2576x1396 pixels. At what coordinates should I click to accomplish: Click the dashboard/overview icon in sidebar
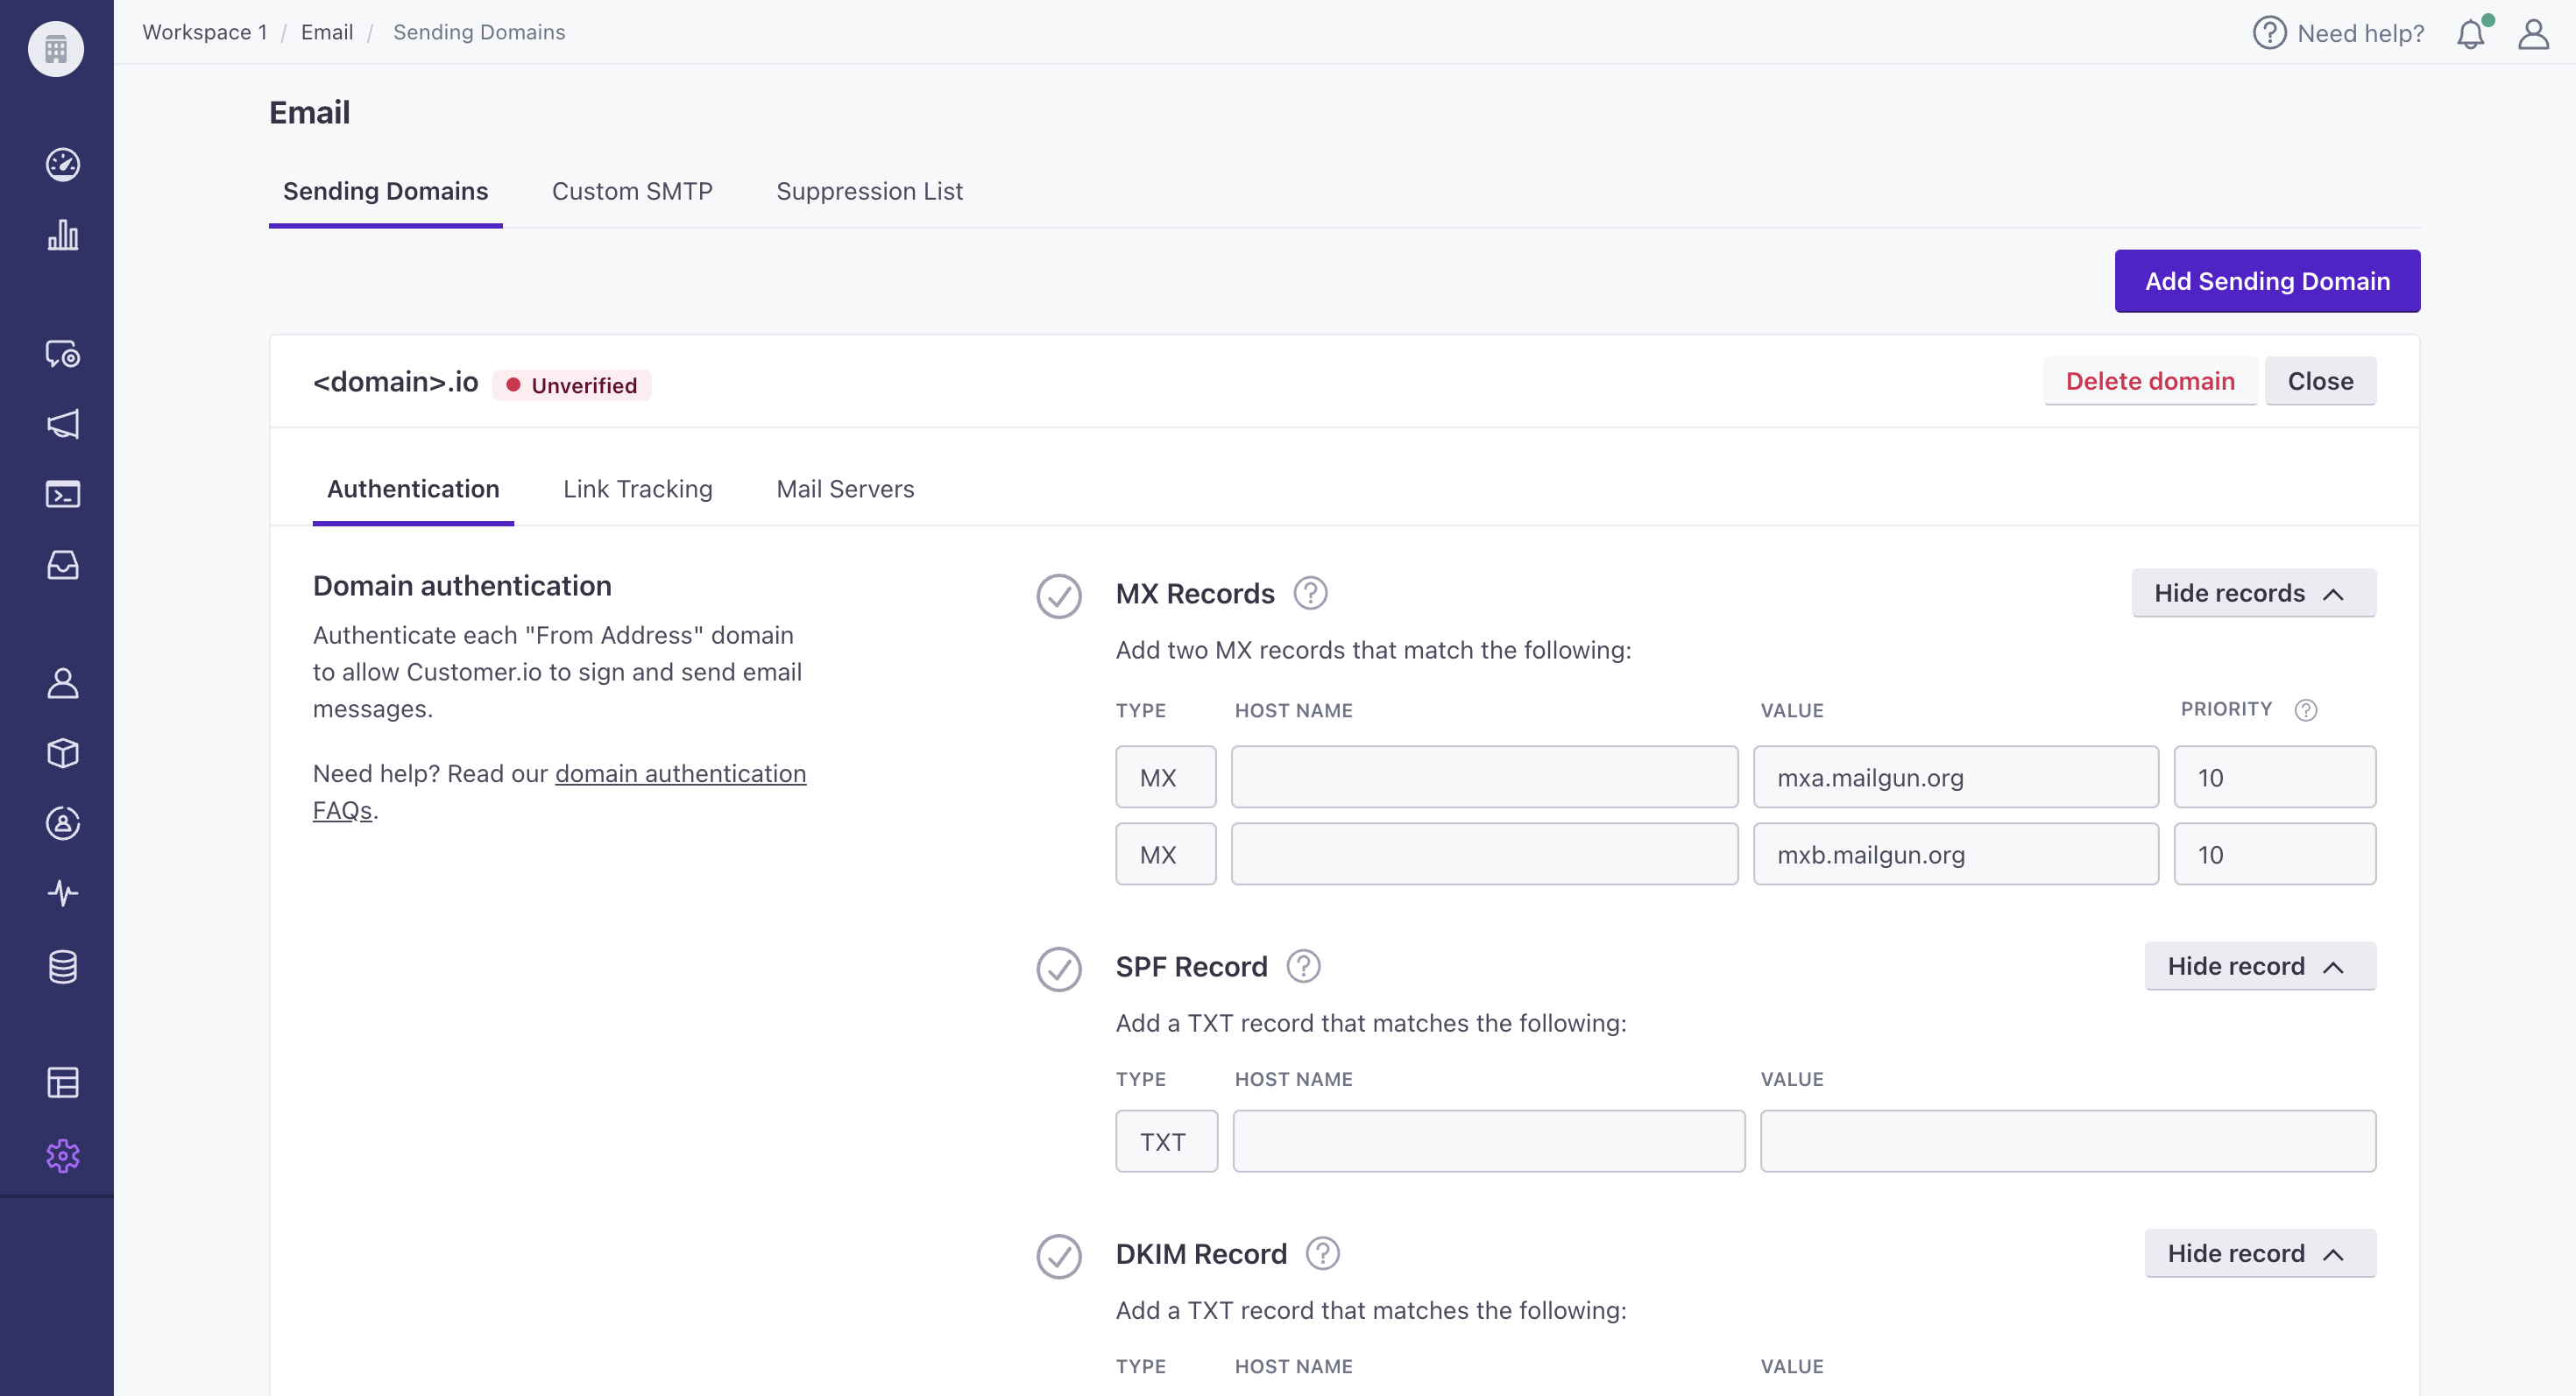(60, 165)
